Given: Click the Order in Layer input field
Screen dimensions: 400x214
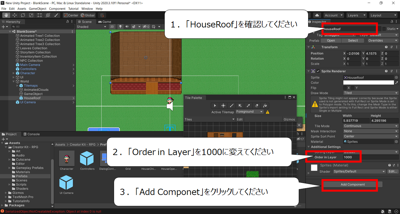Looking at the screenshot, I should 371,157.
